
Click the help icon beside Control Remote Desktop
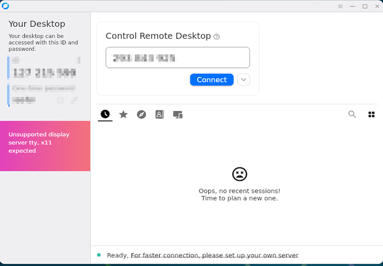tap(216, 37)
